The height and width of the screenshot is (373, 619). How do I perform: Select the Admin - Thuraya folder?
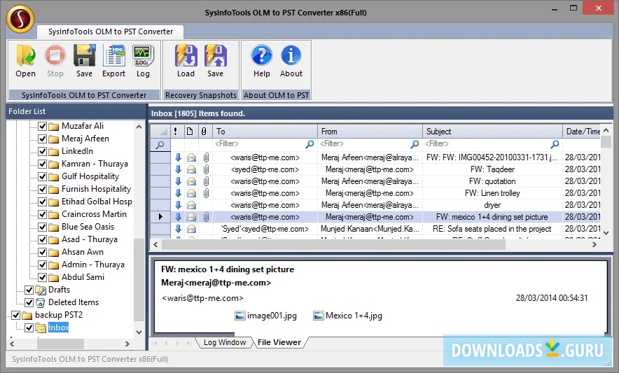point(92,265)
